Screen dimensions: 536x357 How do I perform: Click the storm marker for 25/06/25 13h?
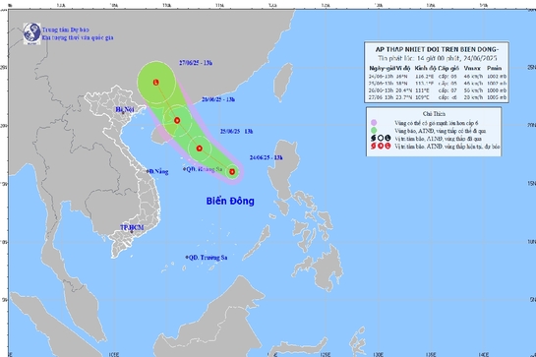point(200,149)
